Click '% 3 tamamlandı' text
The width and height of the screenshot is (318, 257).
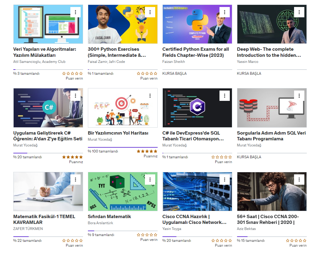pyautogui.click(x=26, y=74)
